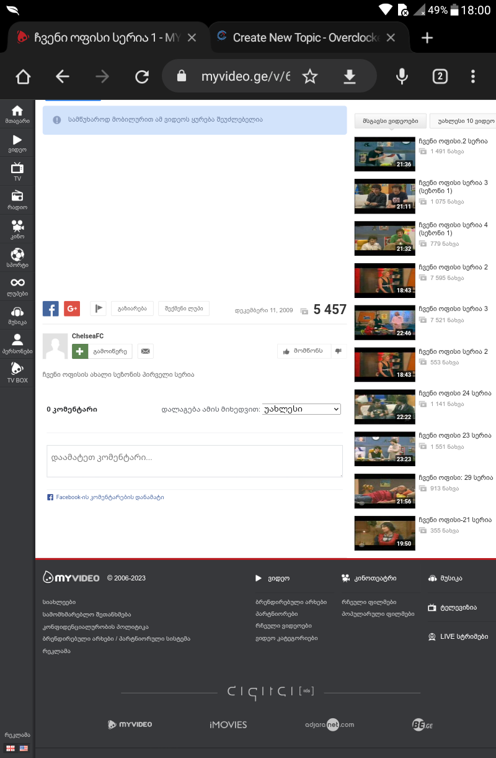Open comment sorting dropdown
This screenshot has width=496, height=758.
[x=301, y=409]
